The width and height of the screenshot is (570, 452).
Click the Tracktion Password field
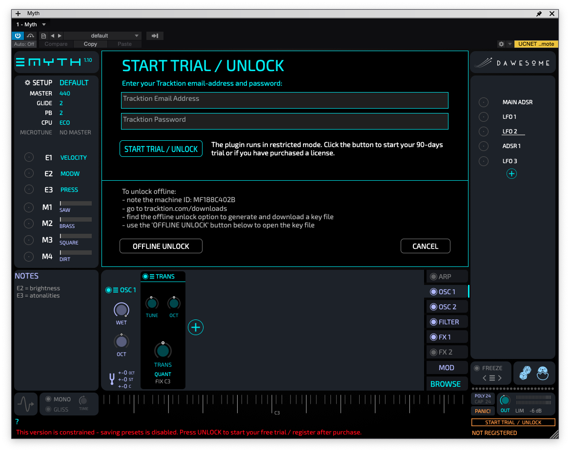click(x=285, y=121)
